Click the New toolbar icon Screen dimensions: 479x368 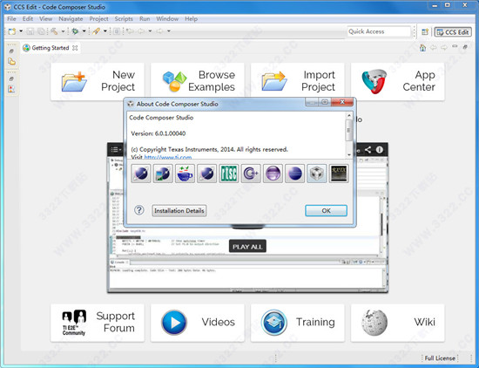[12, 31]
